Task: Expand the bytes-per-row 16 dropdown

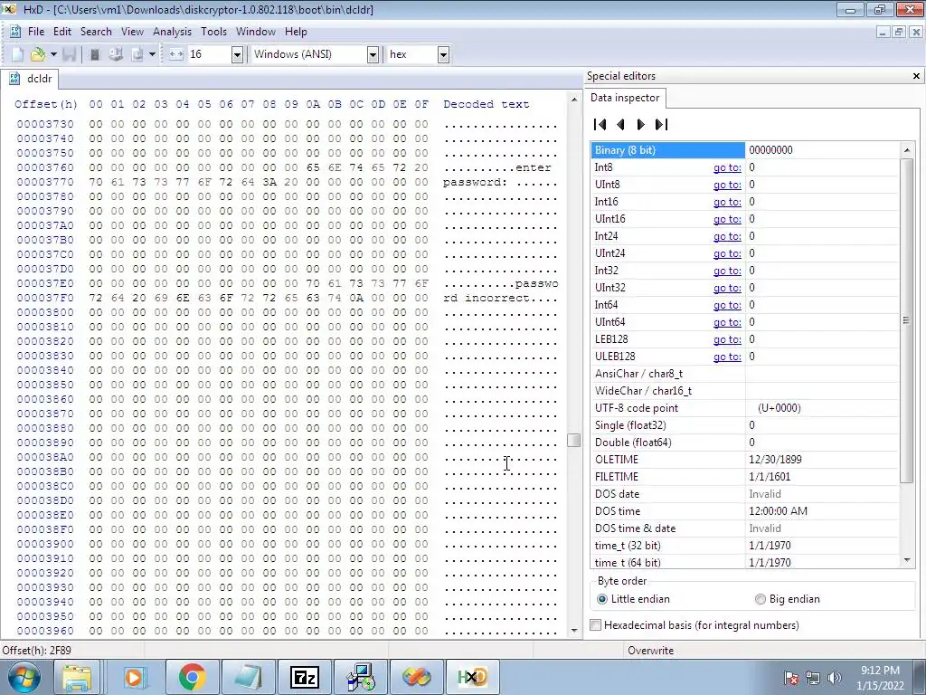Action: (237, 54)
